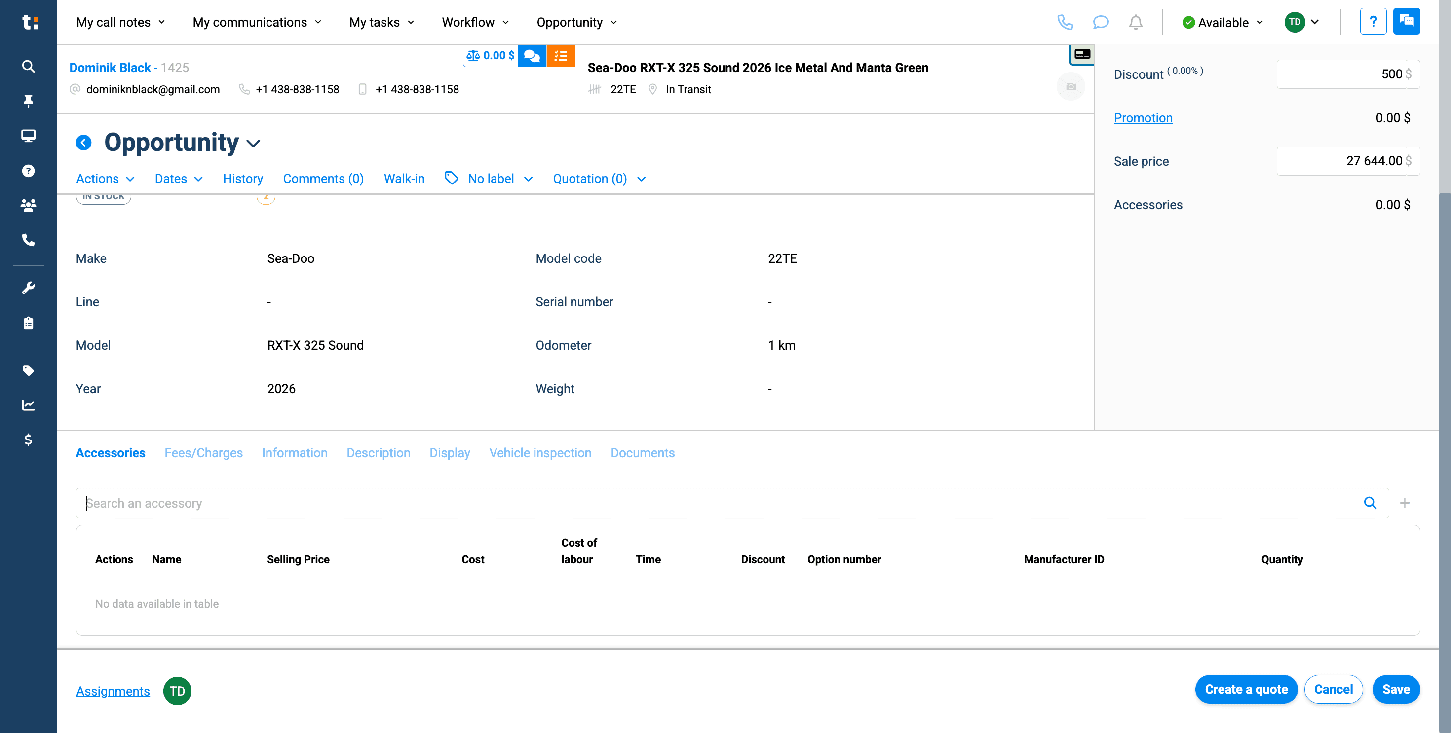Click the pin icon in the sidebar
Image resolution: width=1451 pixels, height=733 pixels.
pos(28,101)
